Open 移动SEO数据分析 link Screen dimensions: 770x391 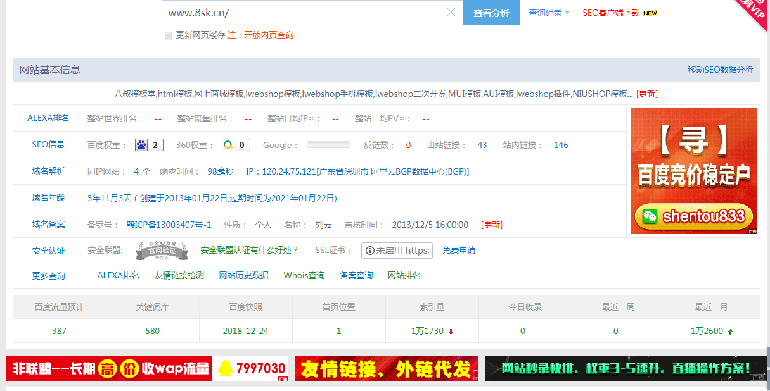721,70
